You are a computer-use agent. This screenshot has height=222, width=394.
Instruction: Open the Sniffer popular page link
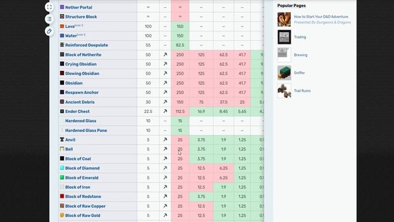point(299,73)
